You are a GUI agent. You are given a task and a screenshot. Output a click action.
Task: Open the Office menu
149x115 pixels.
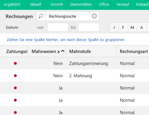(x=104, y=4)
